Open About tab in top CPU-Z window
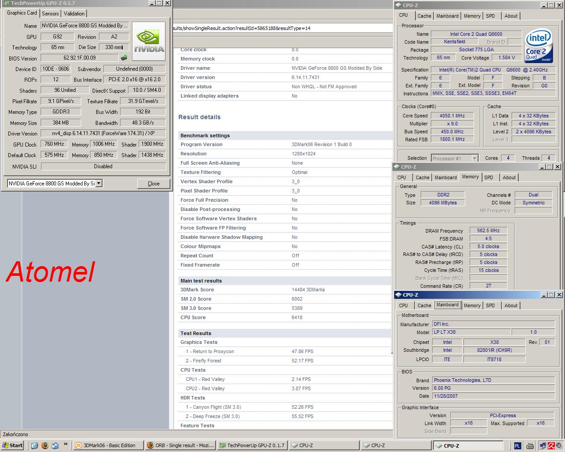 pyautogui.click(x=511, y=16)
